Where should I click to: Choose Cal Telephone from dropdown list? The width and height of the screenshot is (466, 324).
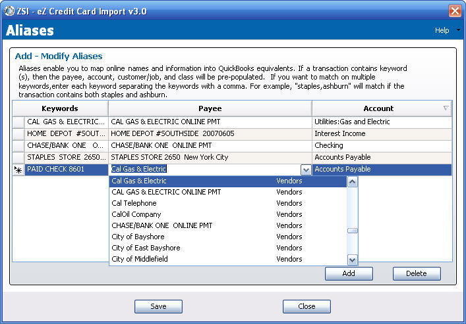pos(227,204)
